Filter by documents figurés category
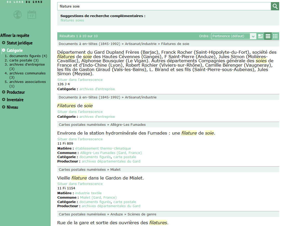Screen dimensions: 281x226 coord(25,56)
